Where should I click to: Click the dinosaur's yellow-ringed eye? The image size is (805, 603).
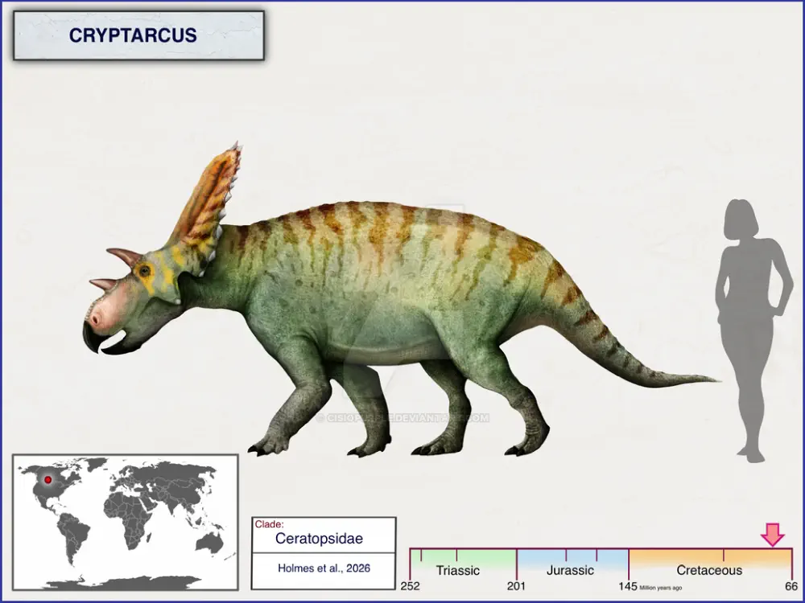tap(145, 271)
